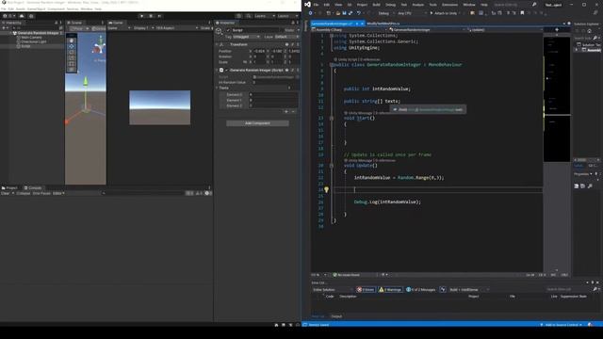Click Attach to Unity button
Screen dimensions: 603x339
point(444,13)
